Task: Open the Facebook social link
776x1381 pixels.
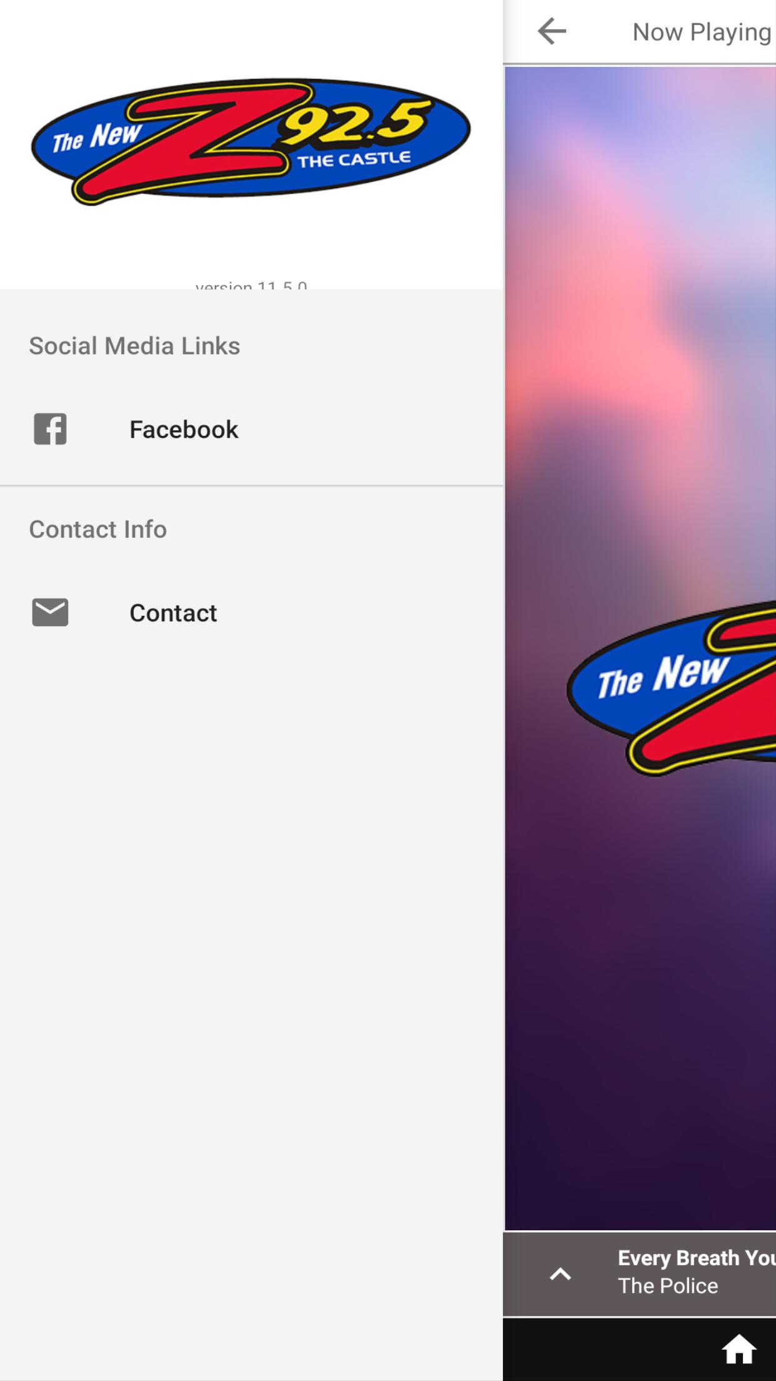Action: click(x=251, y=430)
